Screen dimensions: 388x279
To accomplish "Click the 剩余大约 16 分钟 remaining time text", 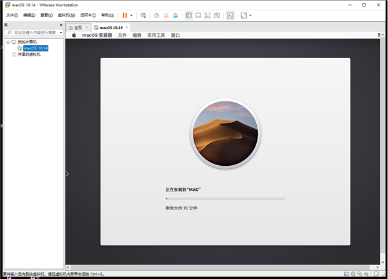I will point(181,208).
